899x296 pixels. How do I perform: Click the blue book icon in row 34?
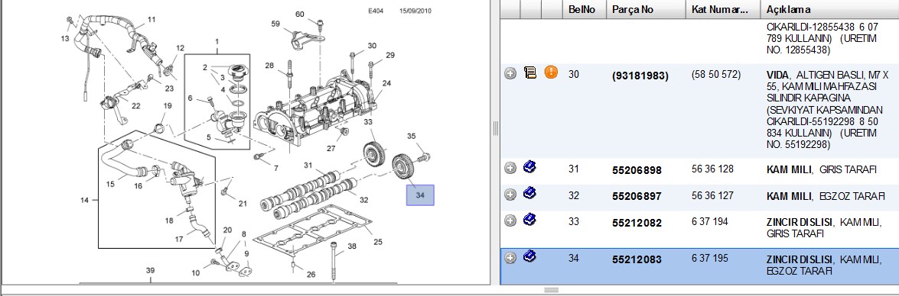pos(530,256)
